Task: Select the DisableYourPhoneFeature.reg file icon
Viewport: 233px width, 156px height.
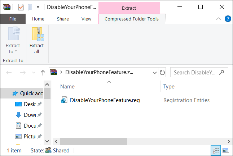Action: click(64, 100)
